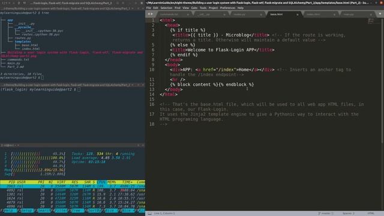Click the Line 1, Column 1 status text

(164, 214)
